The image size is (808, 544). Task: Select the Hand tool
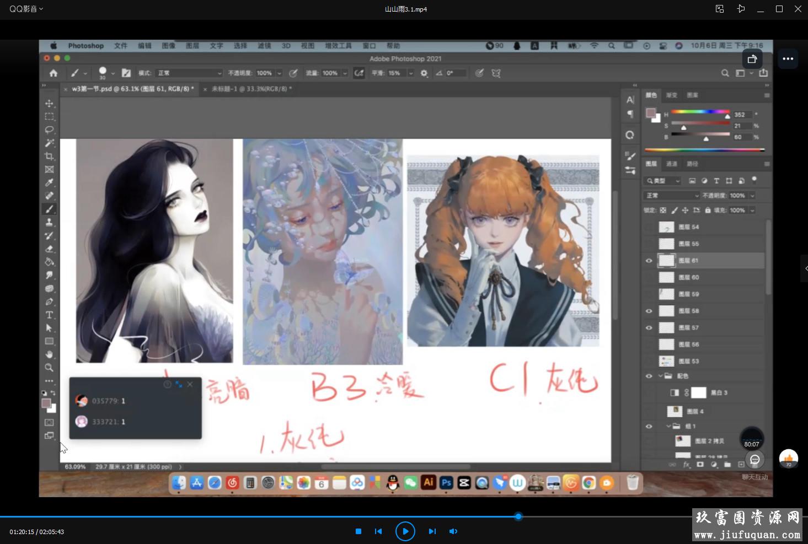pyautogui.click(x=50, y=354)
